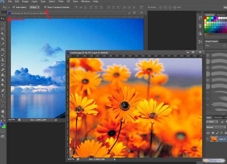Toggle Quick Mask mode icon
This screenshot has height=164, width=227.
tap(3, 131)
